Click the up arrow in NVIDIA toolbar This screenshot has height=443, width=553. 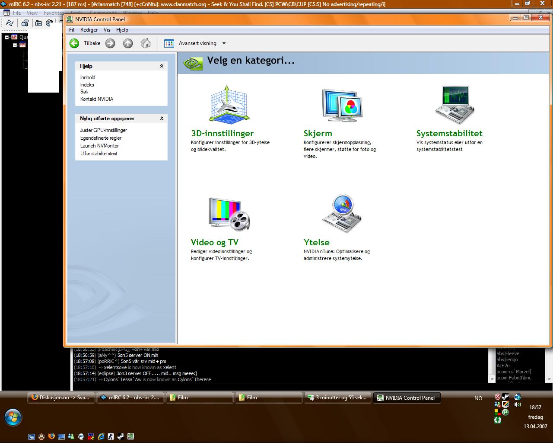(128, 43)
